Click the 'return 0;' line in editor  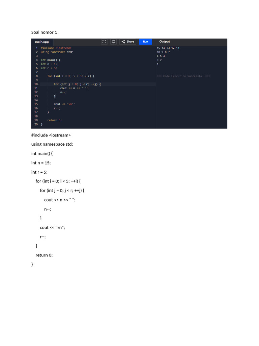(54, 120)
